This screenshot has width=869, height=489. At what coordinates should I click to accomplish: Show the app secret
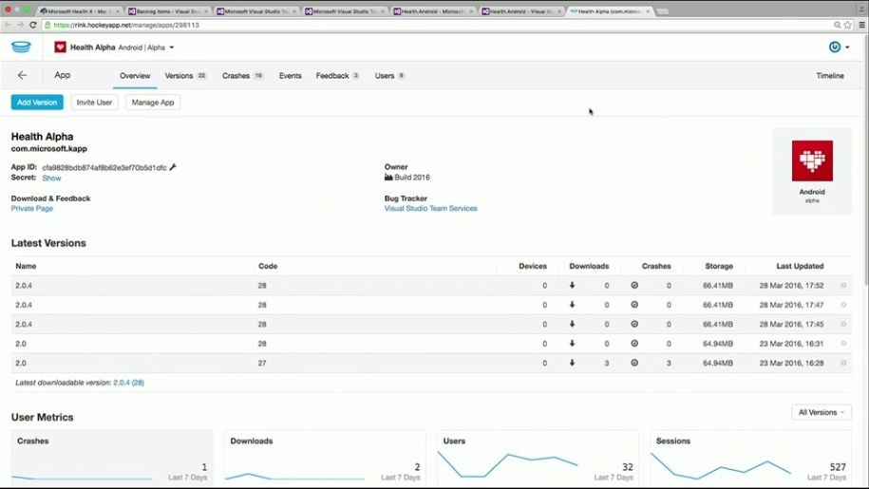51,179
